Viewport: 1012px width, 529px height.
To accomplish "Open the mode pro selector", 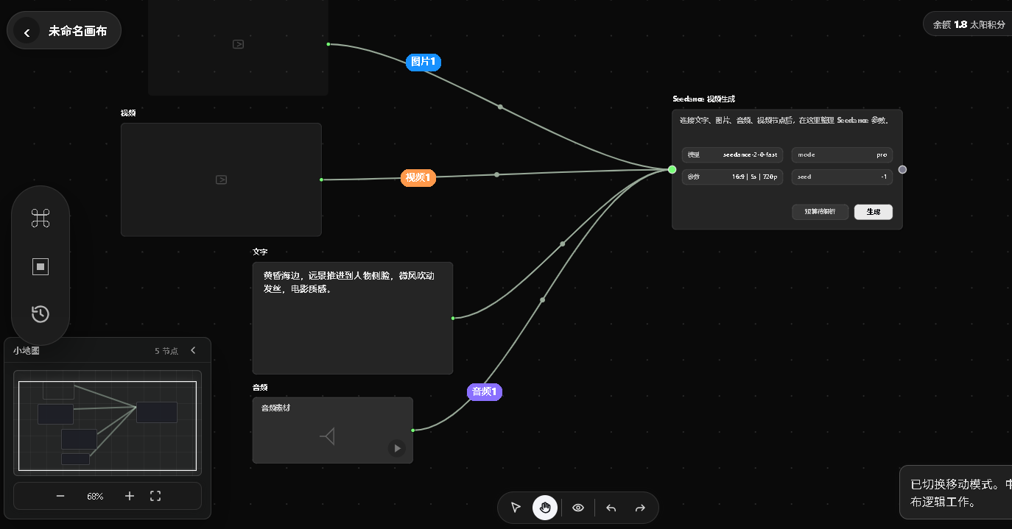I will point(843,155).
